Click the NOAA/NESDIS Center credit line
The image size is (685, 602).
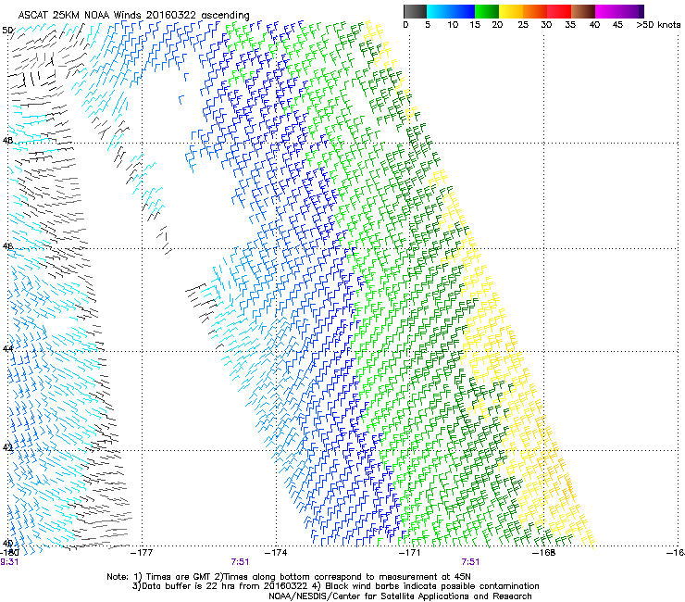(400, 596)
